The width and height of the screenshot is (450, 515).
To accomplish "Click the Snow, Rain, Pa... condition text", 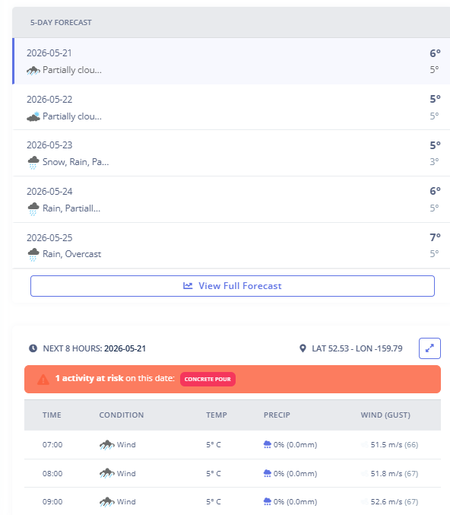I will [75, 162].
